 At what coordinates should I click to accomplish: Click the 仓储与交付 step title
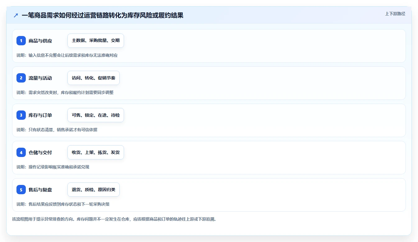coord(40,153)
